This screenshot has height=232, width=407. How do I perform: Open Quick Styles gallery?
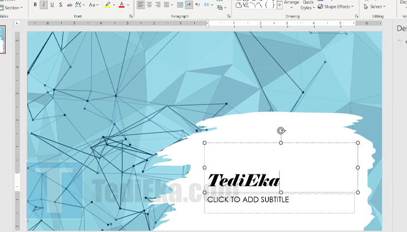(x=308, y=5)
